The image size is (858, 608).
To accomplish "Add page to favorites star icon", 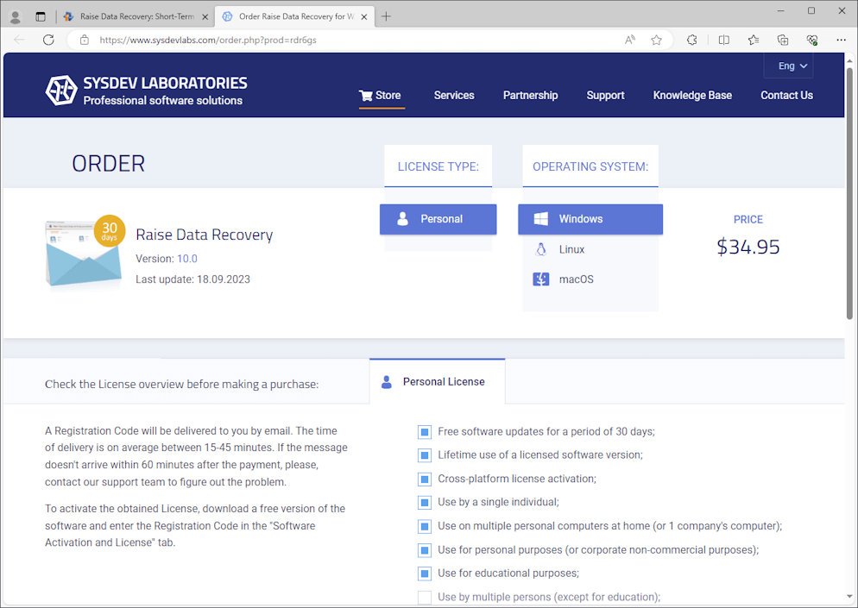I will 656,40.
